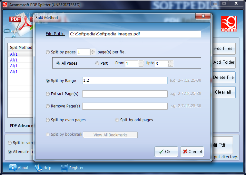The height and width of the screenshot is (175, 246).
Task: Confirm with the Ok button
Action: pos(166,152)
